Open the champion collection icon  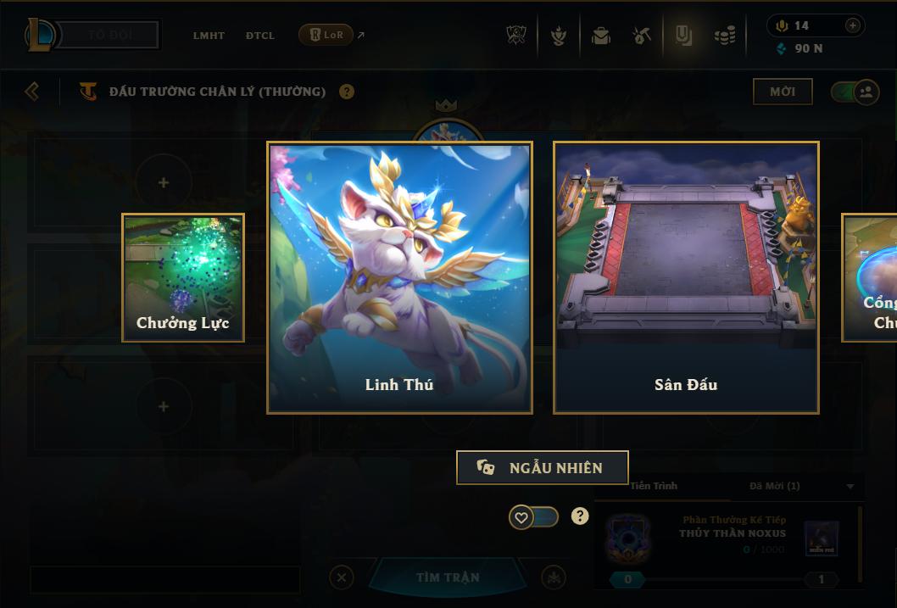coord(559,36)
